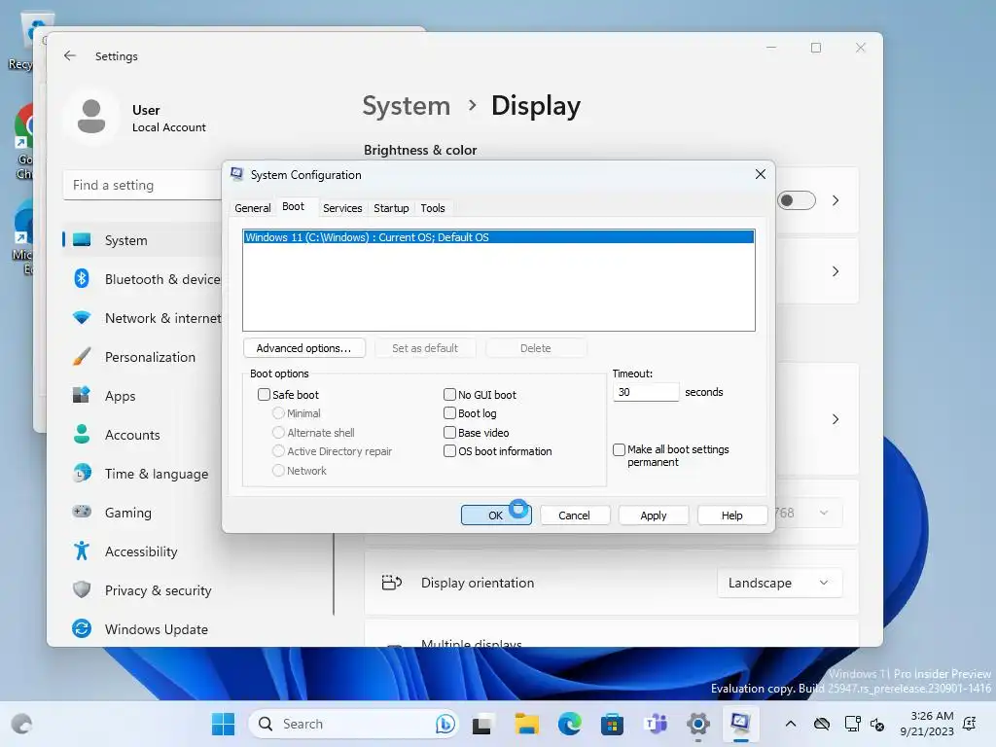
Task: Click Advanced options button
Action: (x=303, y=348)
